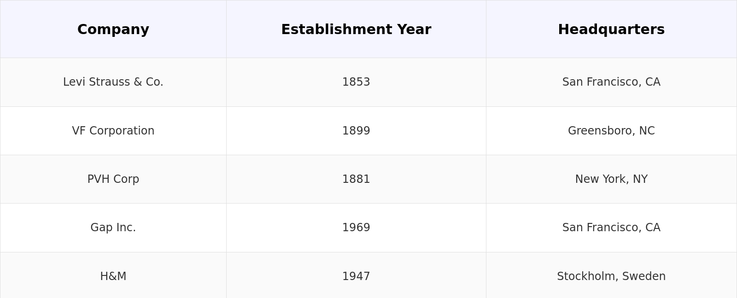This screenshot has height=298, width=737.
Task: Select the Gap Inc. cell
Action: (113, 228)
